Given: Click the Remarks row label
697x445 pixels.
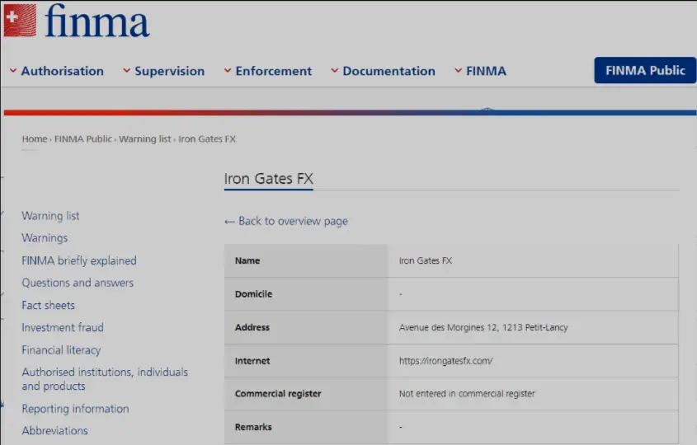Looking at the screenshot, I should [253, 427].
